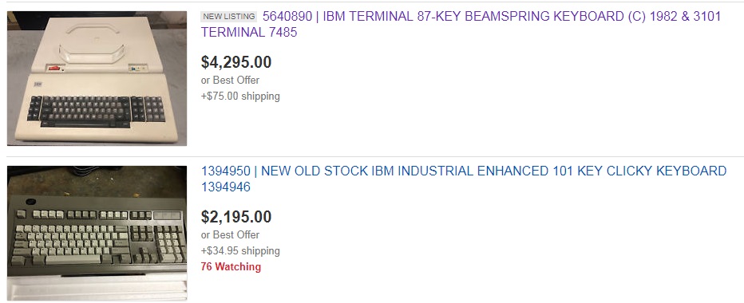744x303 pixels.
Task: Click 'TERMINAL 7485' in the first listing title
Action: [x=249, y=33]
